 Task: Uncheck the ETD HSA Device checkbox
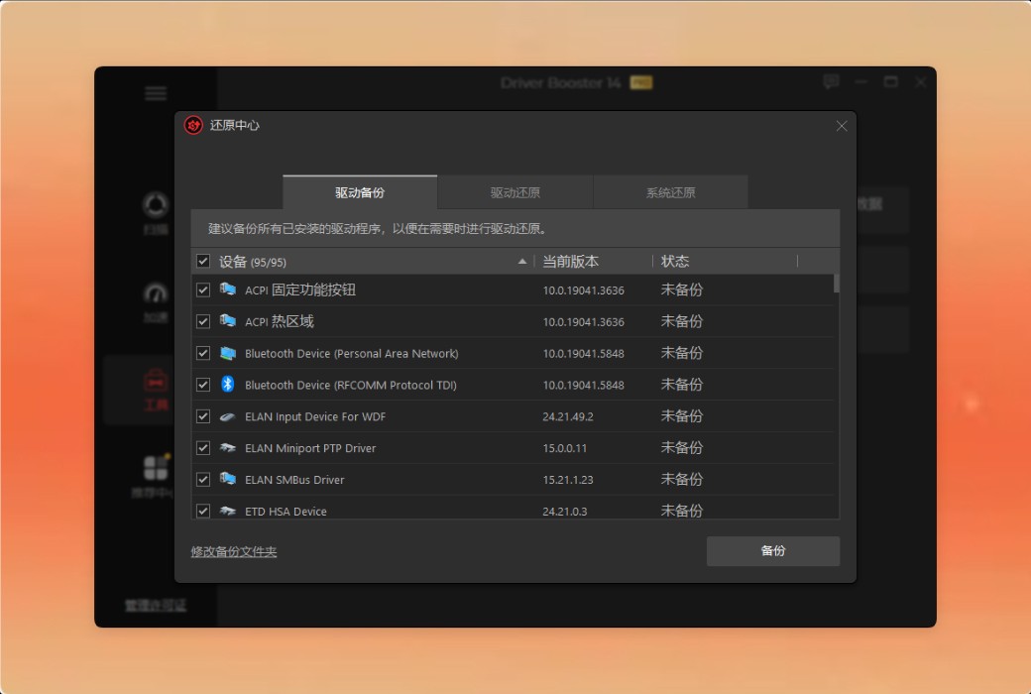pos(203,512)
